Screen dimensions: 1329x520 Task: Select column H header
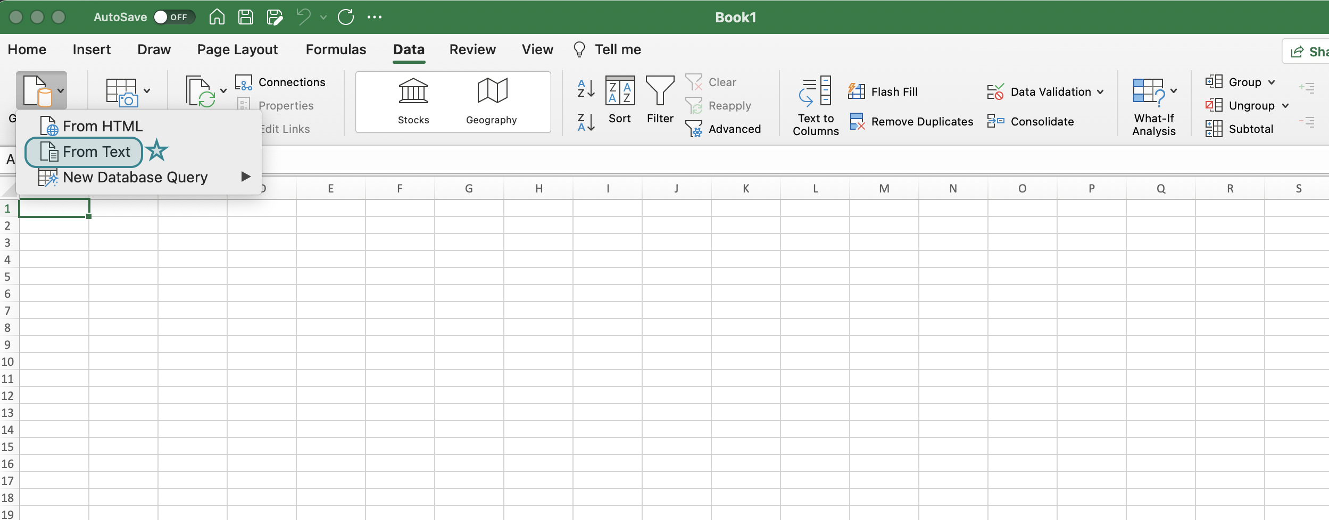(538, 188)
